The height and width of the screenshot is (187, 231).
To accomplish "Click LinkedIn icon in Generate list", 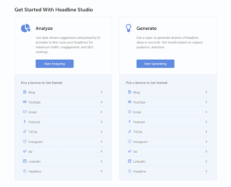I will point(129,161).
